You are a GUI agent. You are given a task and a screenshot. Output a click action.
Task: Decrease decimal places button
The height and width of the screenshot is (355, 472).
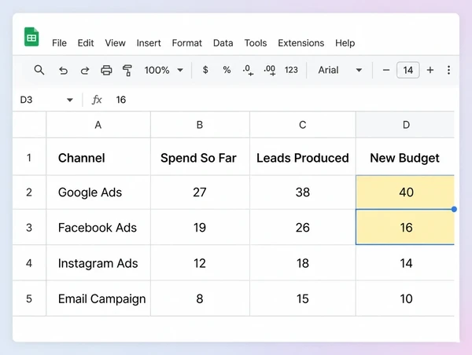point(248,70)
